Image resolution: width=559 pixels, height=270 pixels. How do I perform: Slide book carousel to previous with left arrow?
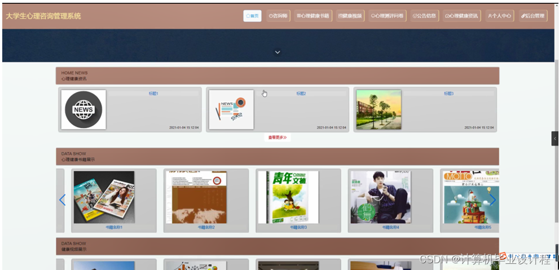click(x=63, y=200)
